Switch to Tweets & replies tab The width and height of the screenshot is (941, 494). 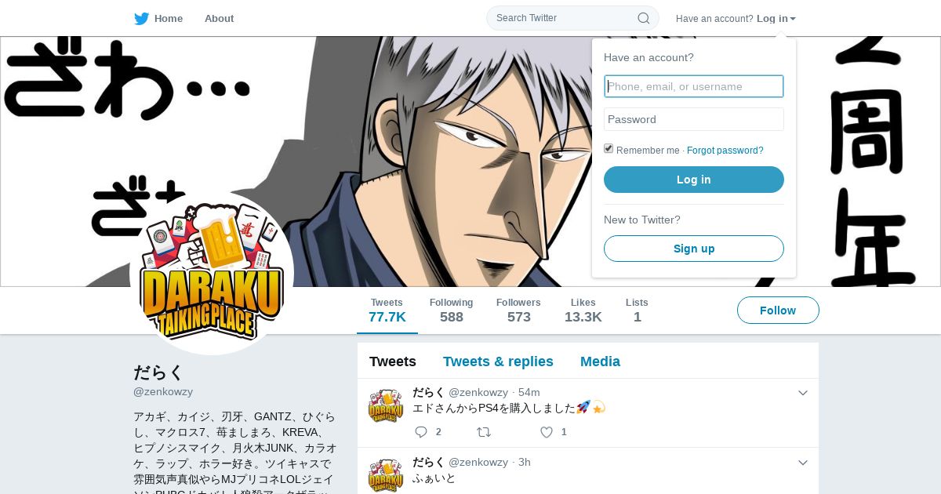[x=498, y=361]
